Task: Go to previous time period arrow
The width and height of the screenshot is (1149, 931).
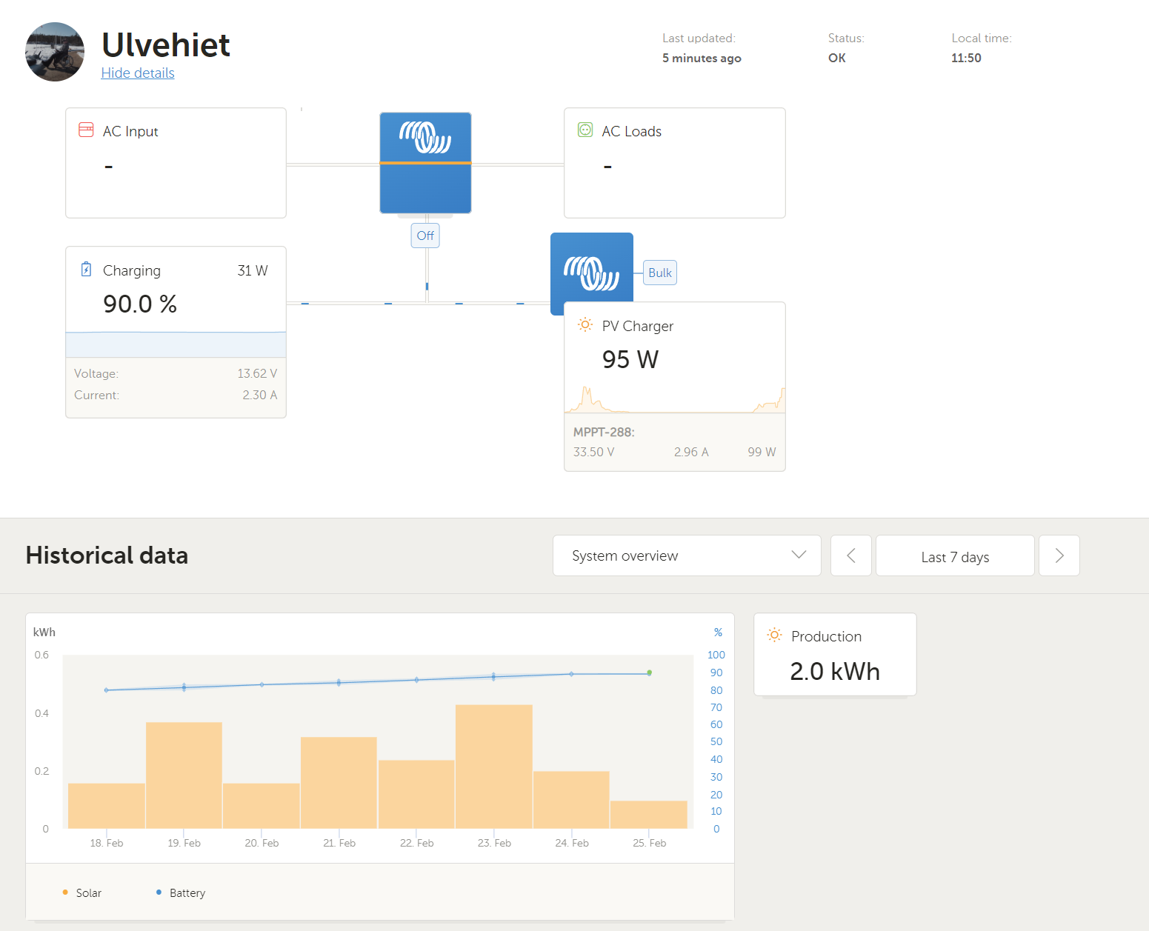Action: coord(850,555)
